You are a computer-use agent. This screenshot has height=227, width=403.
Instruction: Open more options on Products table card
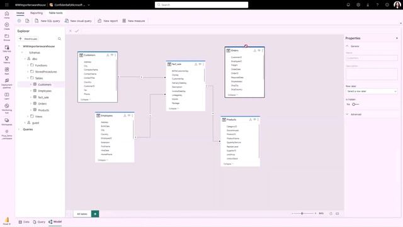[258, 120]
